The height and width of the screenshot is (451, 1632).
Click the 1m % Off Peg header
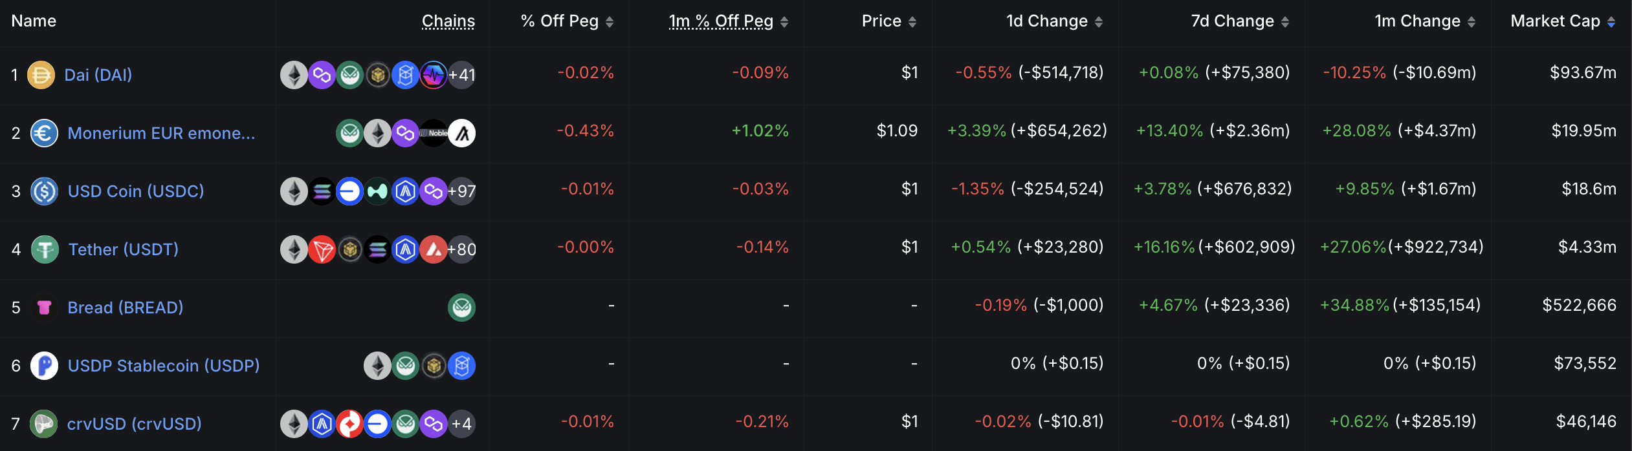pyautogui.click(x=721, y=21)
